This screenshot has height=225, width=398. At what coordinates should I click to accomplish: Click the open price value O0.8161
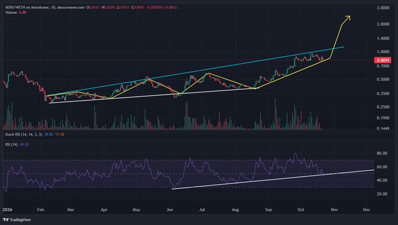pyautogui.click(x=93, y=8)
